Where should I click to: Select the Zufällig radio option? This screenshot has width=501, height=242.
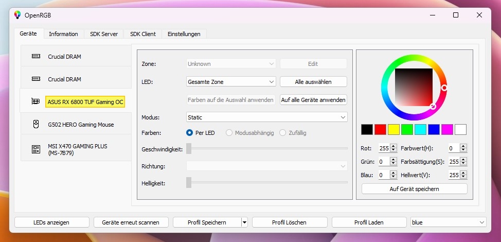(282, 133)
